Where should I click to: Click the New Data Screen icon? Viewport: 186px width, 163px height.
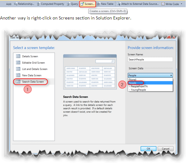(18, 75)
